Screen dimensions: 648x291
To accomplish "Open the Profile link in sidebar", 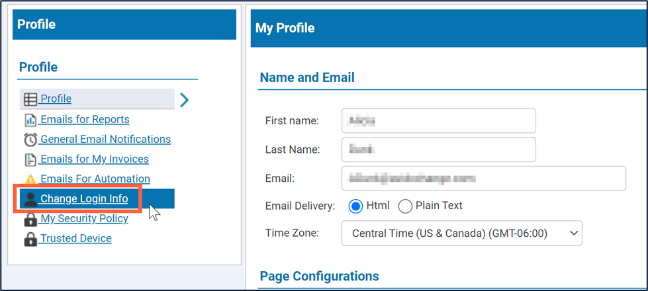I will pyautogui.click(x=56, y=99).
